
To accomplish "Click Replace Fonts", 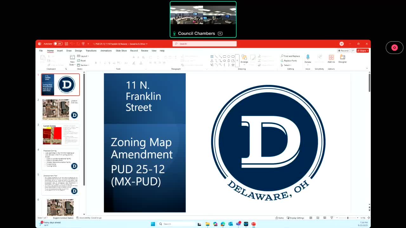I will point(289,60).
